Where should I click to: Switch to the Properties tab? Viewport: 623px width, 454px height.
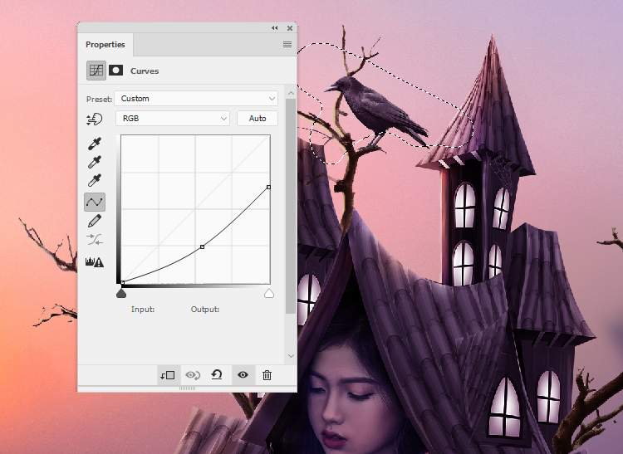105,45
